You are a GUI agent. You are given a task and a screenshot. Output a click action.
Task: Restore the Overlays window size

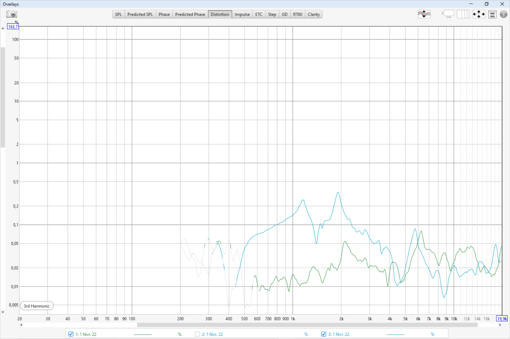486,4
